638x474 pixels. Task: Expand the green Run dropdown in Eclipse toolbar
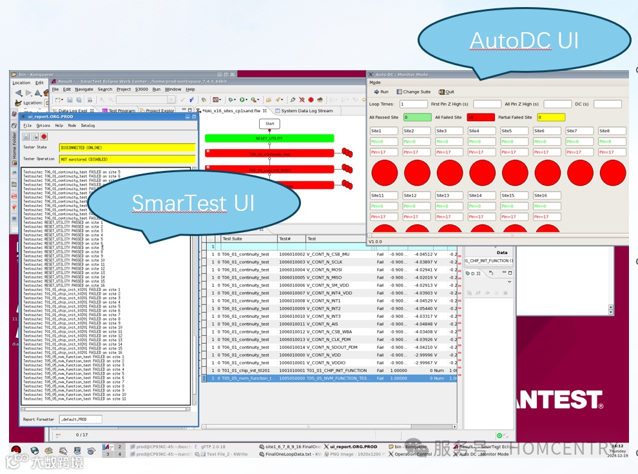[247, 100]
